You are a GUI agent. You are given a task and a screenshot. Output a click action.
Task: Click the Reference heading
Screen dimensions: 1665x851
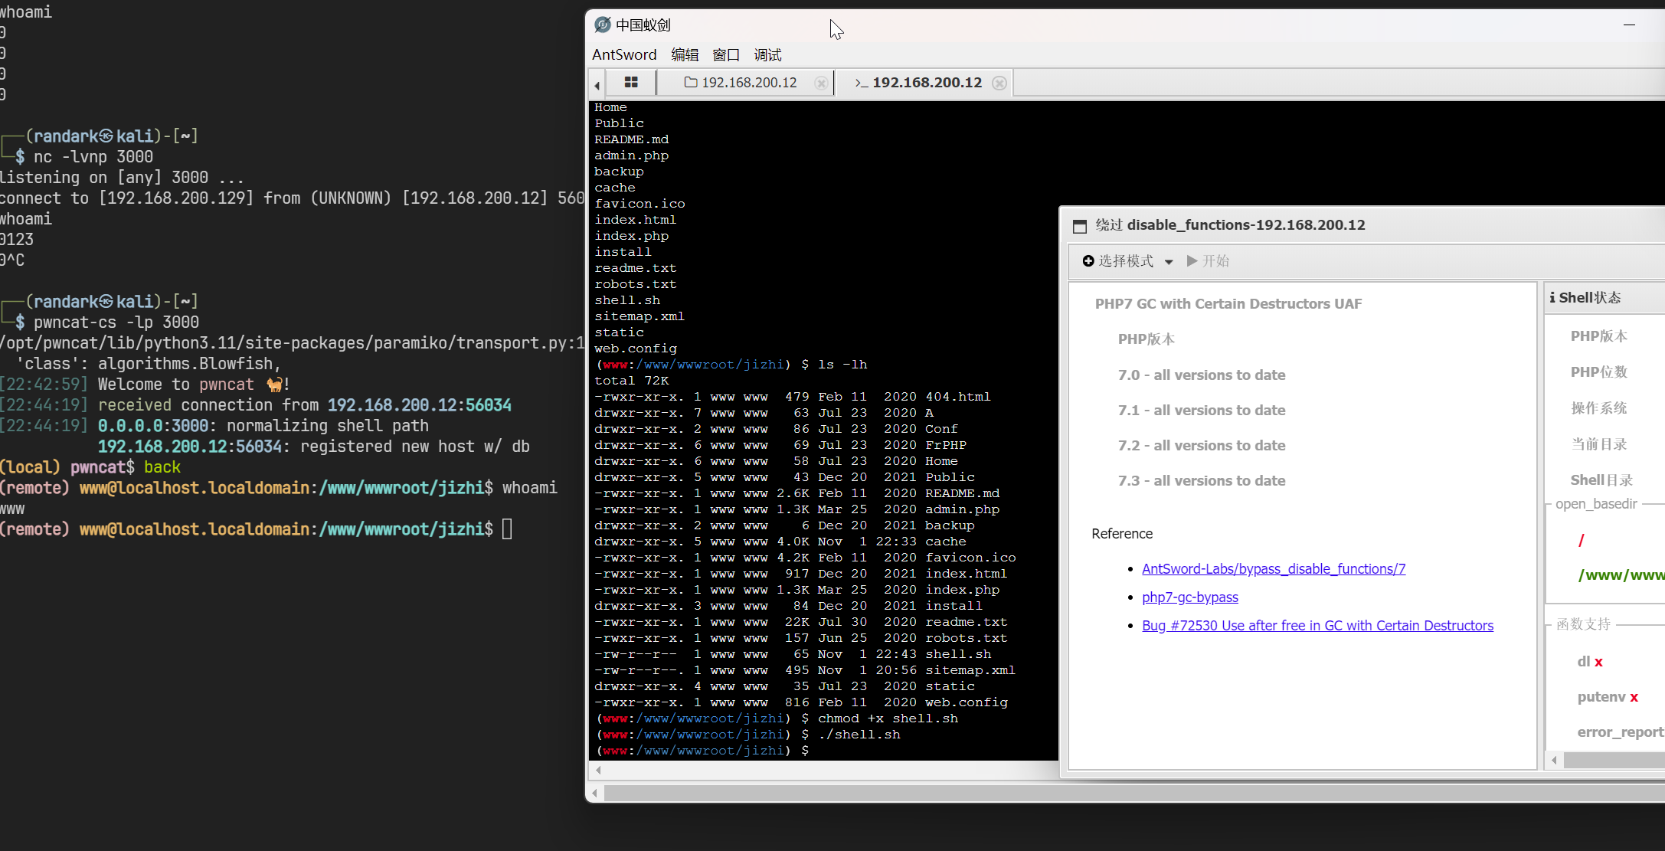(1122, 534)
